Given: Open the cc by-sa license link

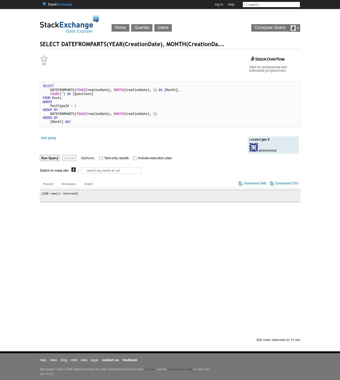Looking at the screenshot, I should [x=150, y=369].
